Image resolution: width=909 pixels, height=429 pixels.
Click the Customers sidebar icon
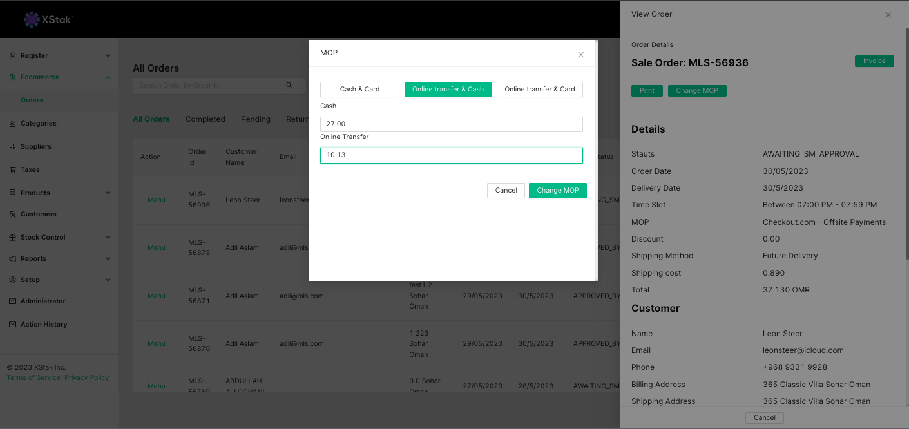[x=13, y=214]
